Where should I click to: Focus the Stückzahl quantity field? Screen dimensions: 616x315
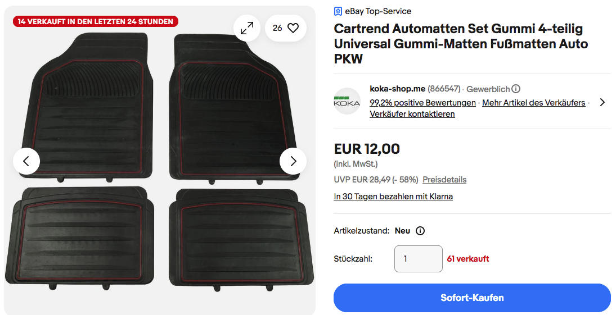click(419, 259)
